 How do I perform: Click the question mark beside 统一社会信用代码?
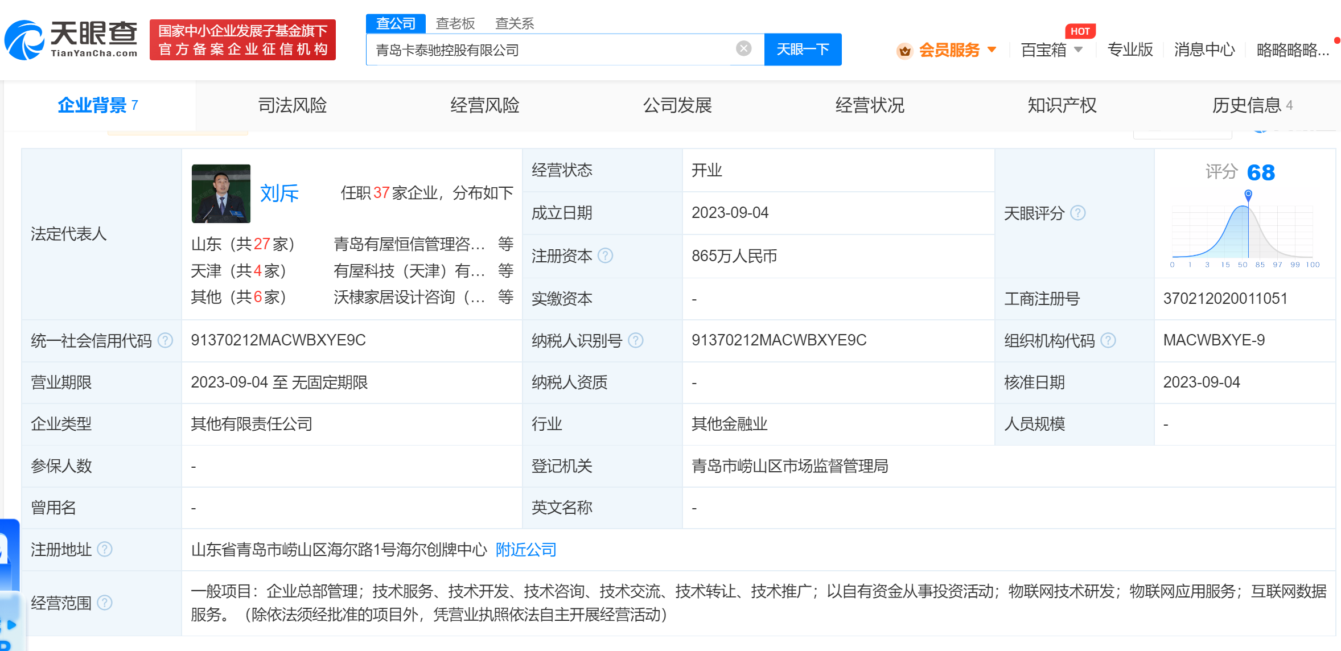point(165,341)
